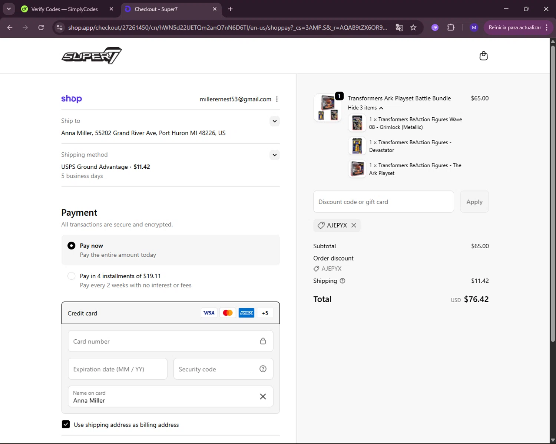The image size is (556, 444).
Task: Click the purple extension icon in the toolbar
Action: pyautogui.click(x=435, y=27)
